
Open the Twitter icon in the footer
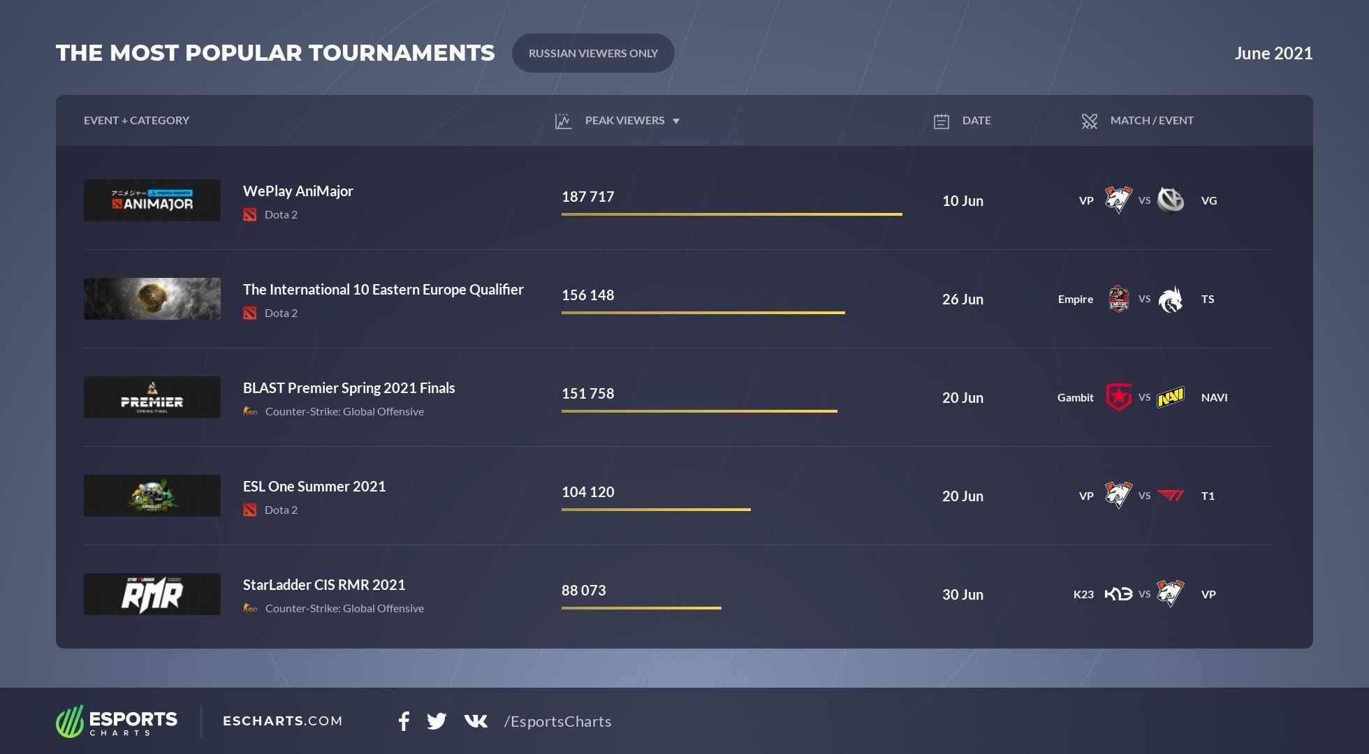(x=437, y=721)
